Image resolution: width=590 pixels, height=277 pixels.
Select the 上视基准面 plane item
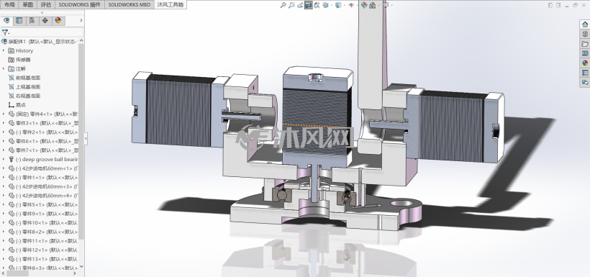click(24, 87)
